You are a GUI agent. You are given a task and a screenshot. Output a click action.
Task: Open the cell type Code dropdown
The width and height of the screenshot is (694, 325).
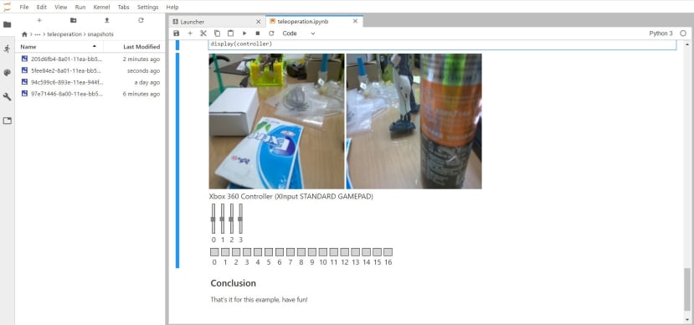coord(299,34)
